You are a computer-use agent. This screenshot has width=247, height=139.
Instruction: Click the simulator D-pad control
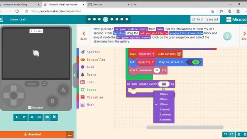point(14,95)
